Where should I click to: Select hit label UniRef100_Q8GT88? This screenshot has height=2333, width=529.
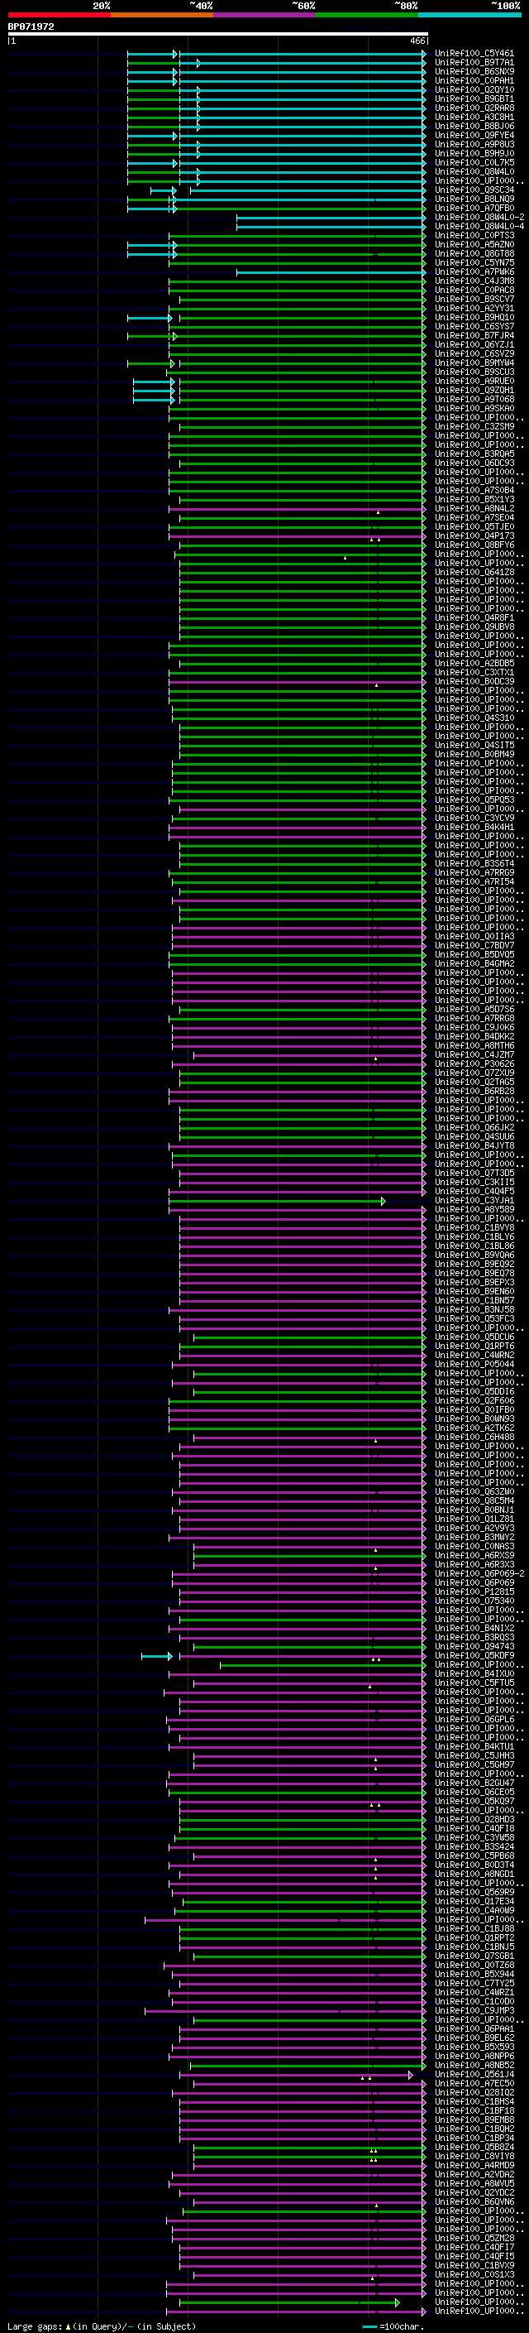pos(474,253)
